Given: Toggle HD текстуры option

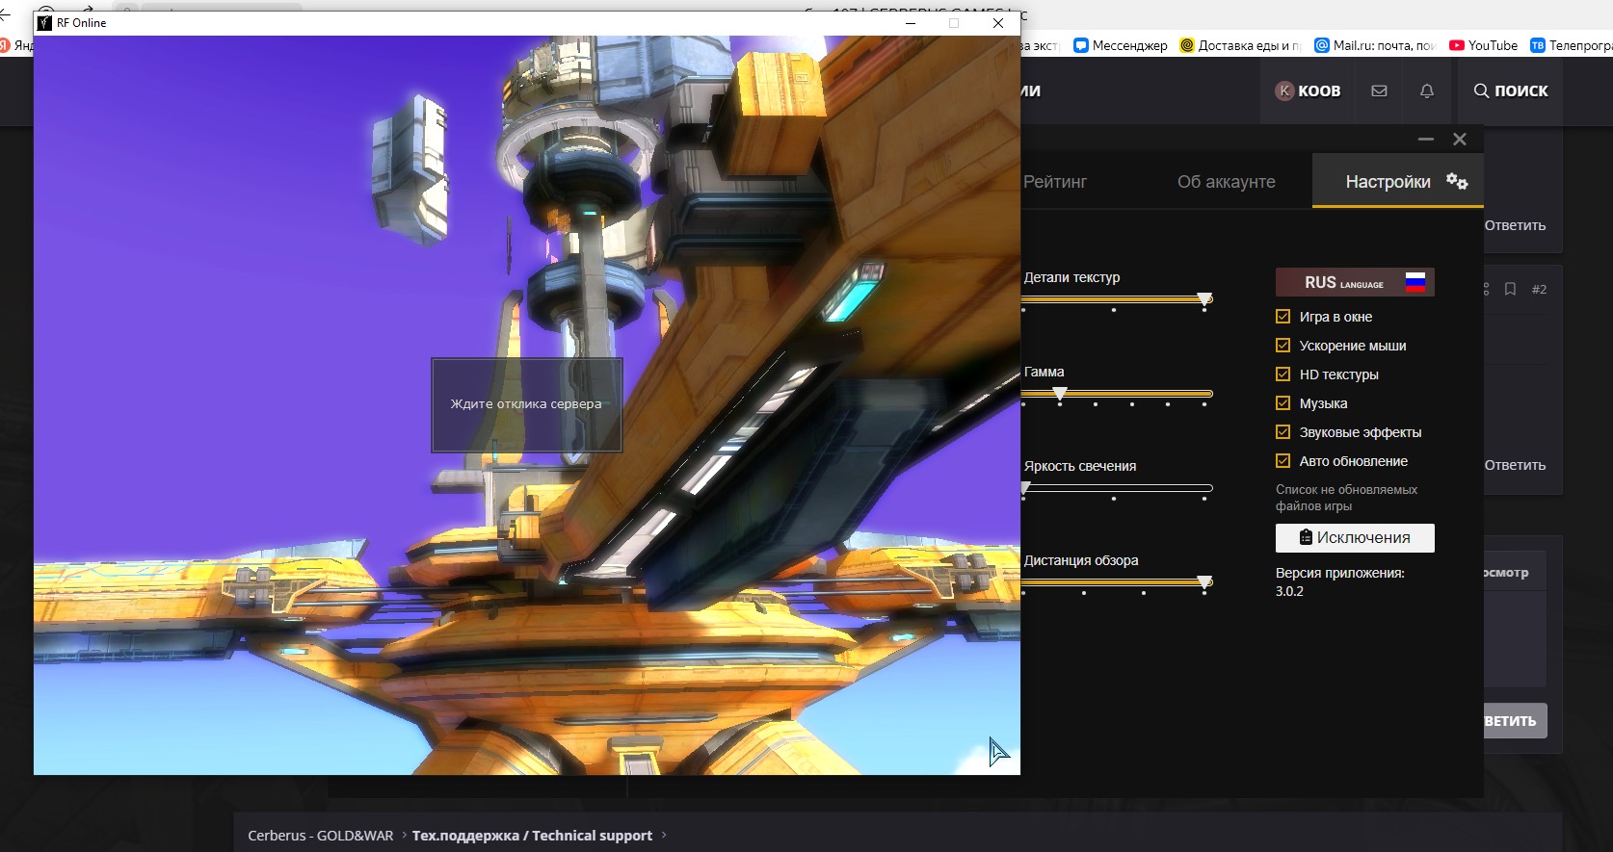Looking at the screenshot, I should tap(1283, 374).
